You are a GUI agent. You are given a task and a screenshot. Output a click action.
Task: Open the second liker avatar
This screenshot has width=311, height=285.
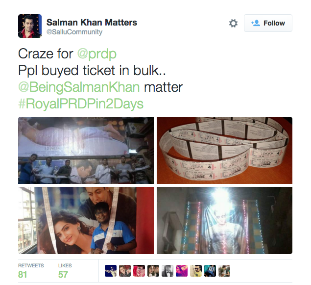(x=125, y=271)
